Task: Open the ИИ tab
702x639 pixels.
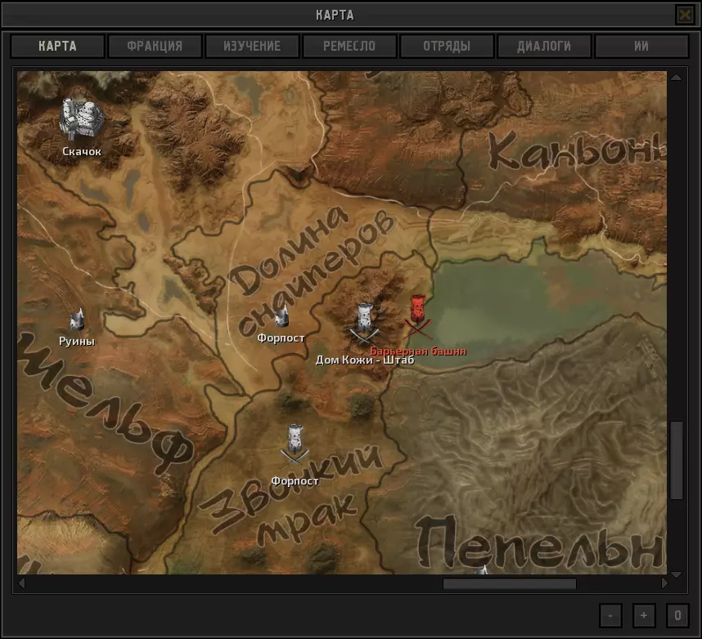Action: (x=641, y=46)
